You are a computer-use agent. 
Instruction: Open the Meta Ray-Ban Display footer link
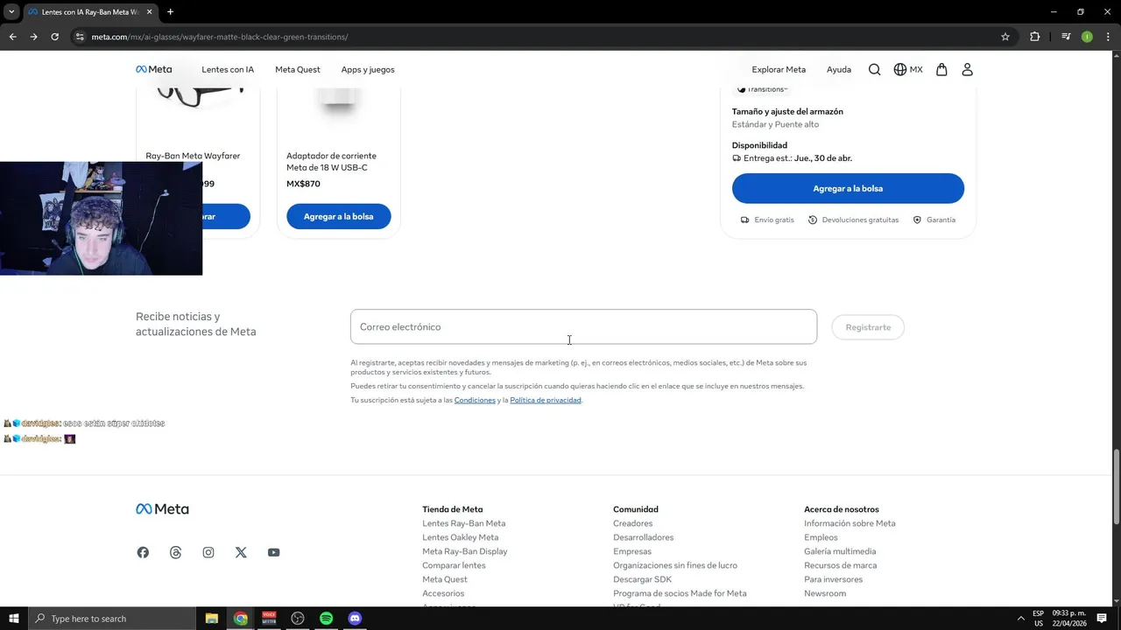(464, 551)
